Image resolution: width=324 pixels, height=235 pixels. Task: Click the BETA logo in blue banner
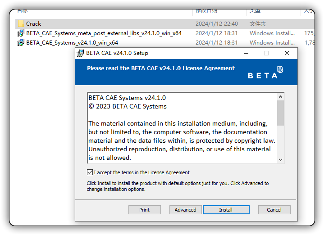265,72
